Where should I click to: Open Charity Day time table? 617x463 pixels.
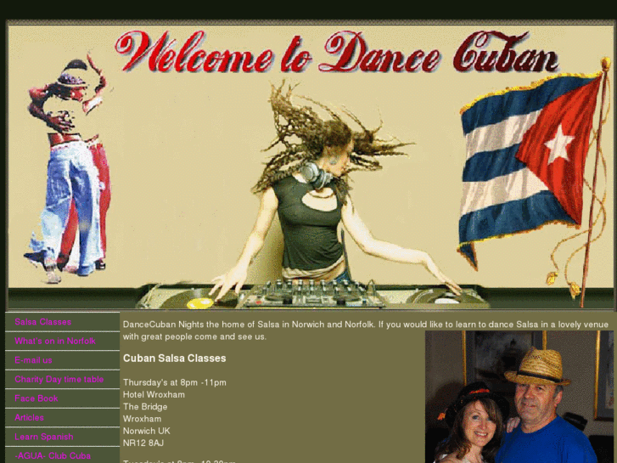pos(59,379)
